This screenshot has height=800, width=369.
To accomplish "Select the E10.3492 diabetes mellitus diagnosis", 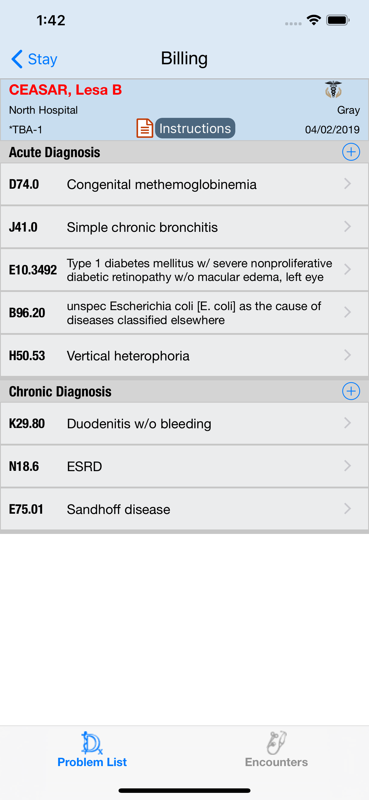I will (184, 270).
